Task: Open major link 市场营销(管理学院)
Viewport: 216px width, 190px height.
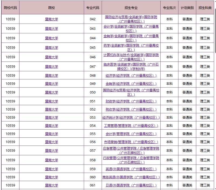Action: click(131, 142)
